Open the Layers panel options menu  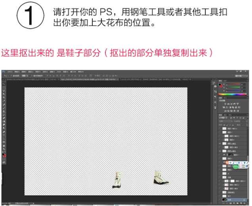click(x=248, y=115)
